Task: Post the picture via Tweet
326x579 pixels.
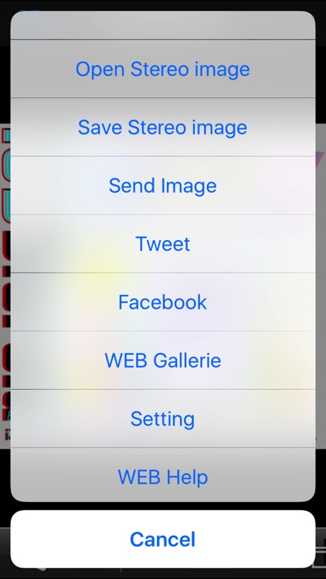Action: pyautogui.click(x=163, y=244)
